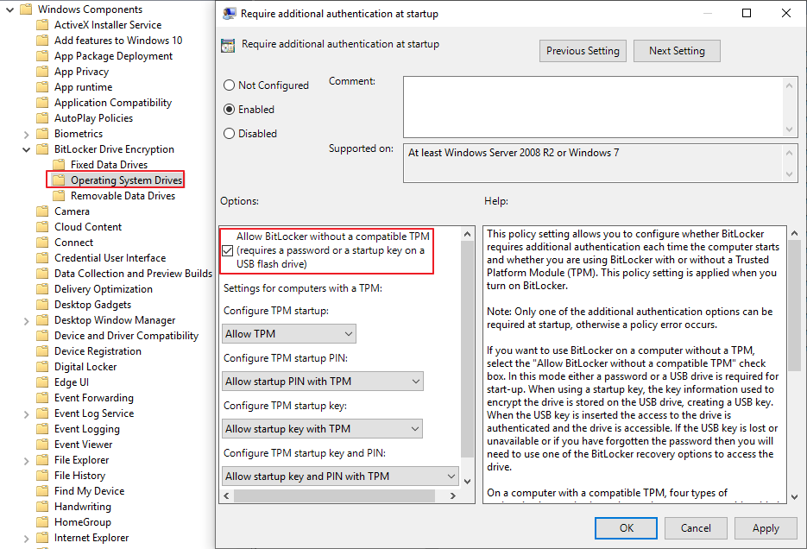The height and width of the screenshot is (549, 807).
Task: Go to the Previous Setting
Action: pos(583,51)
